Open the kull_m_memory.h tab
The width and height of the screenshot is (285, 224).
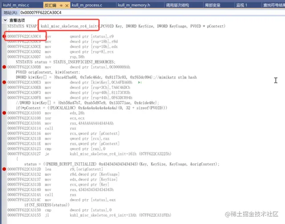134,5
